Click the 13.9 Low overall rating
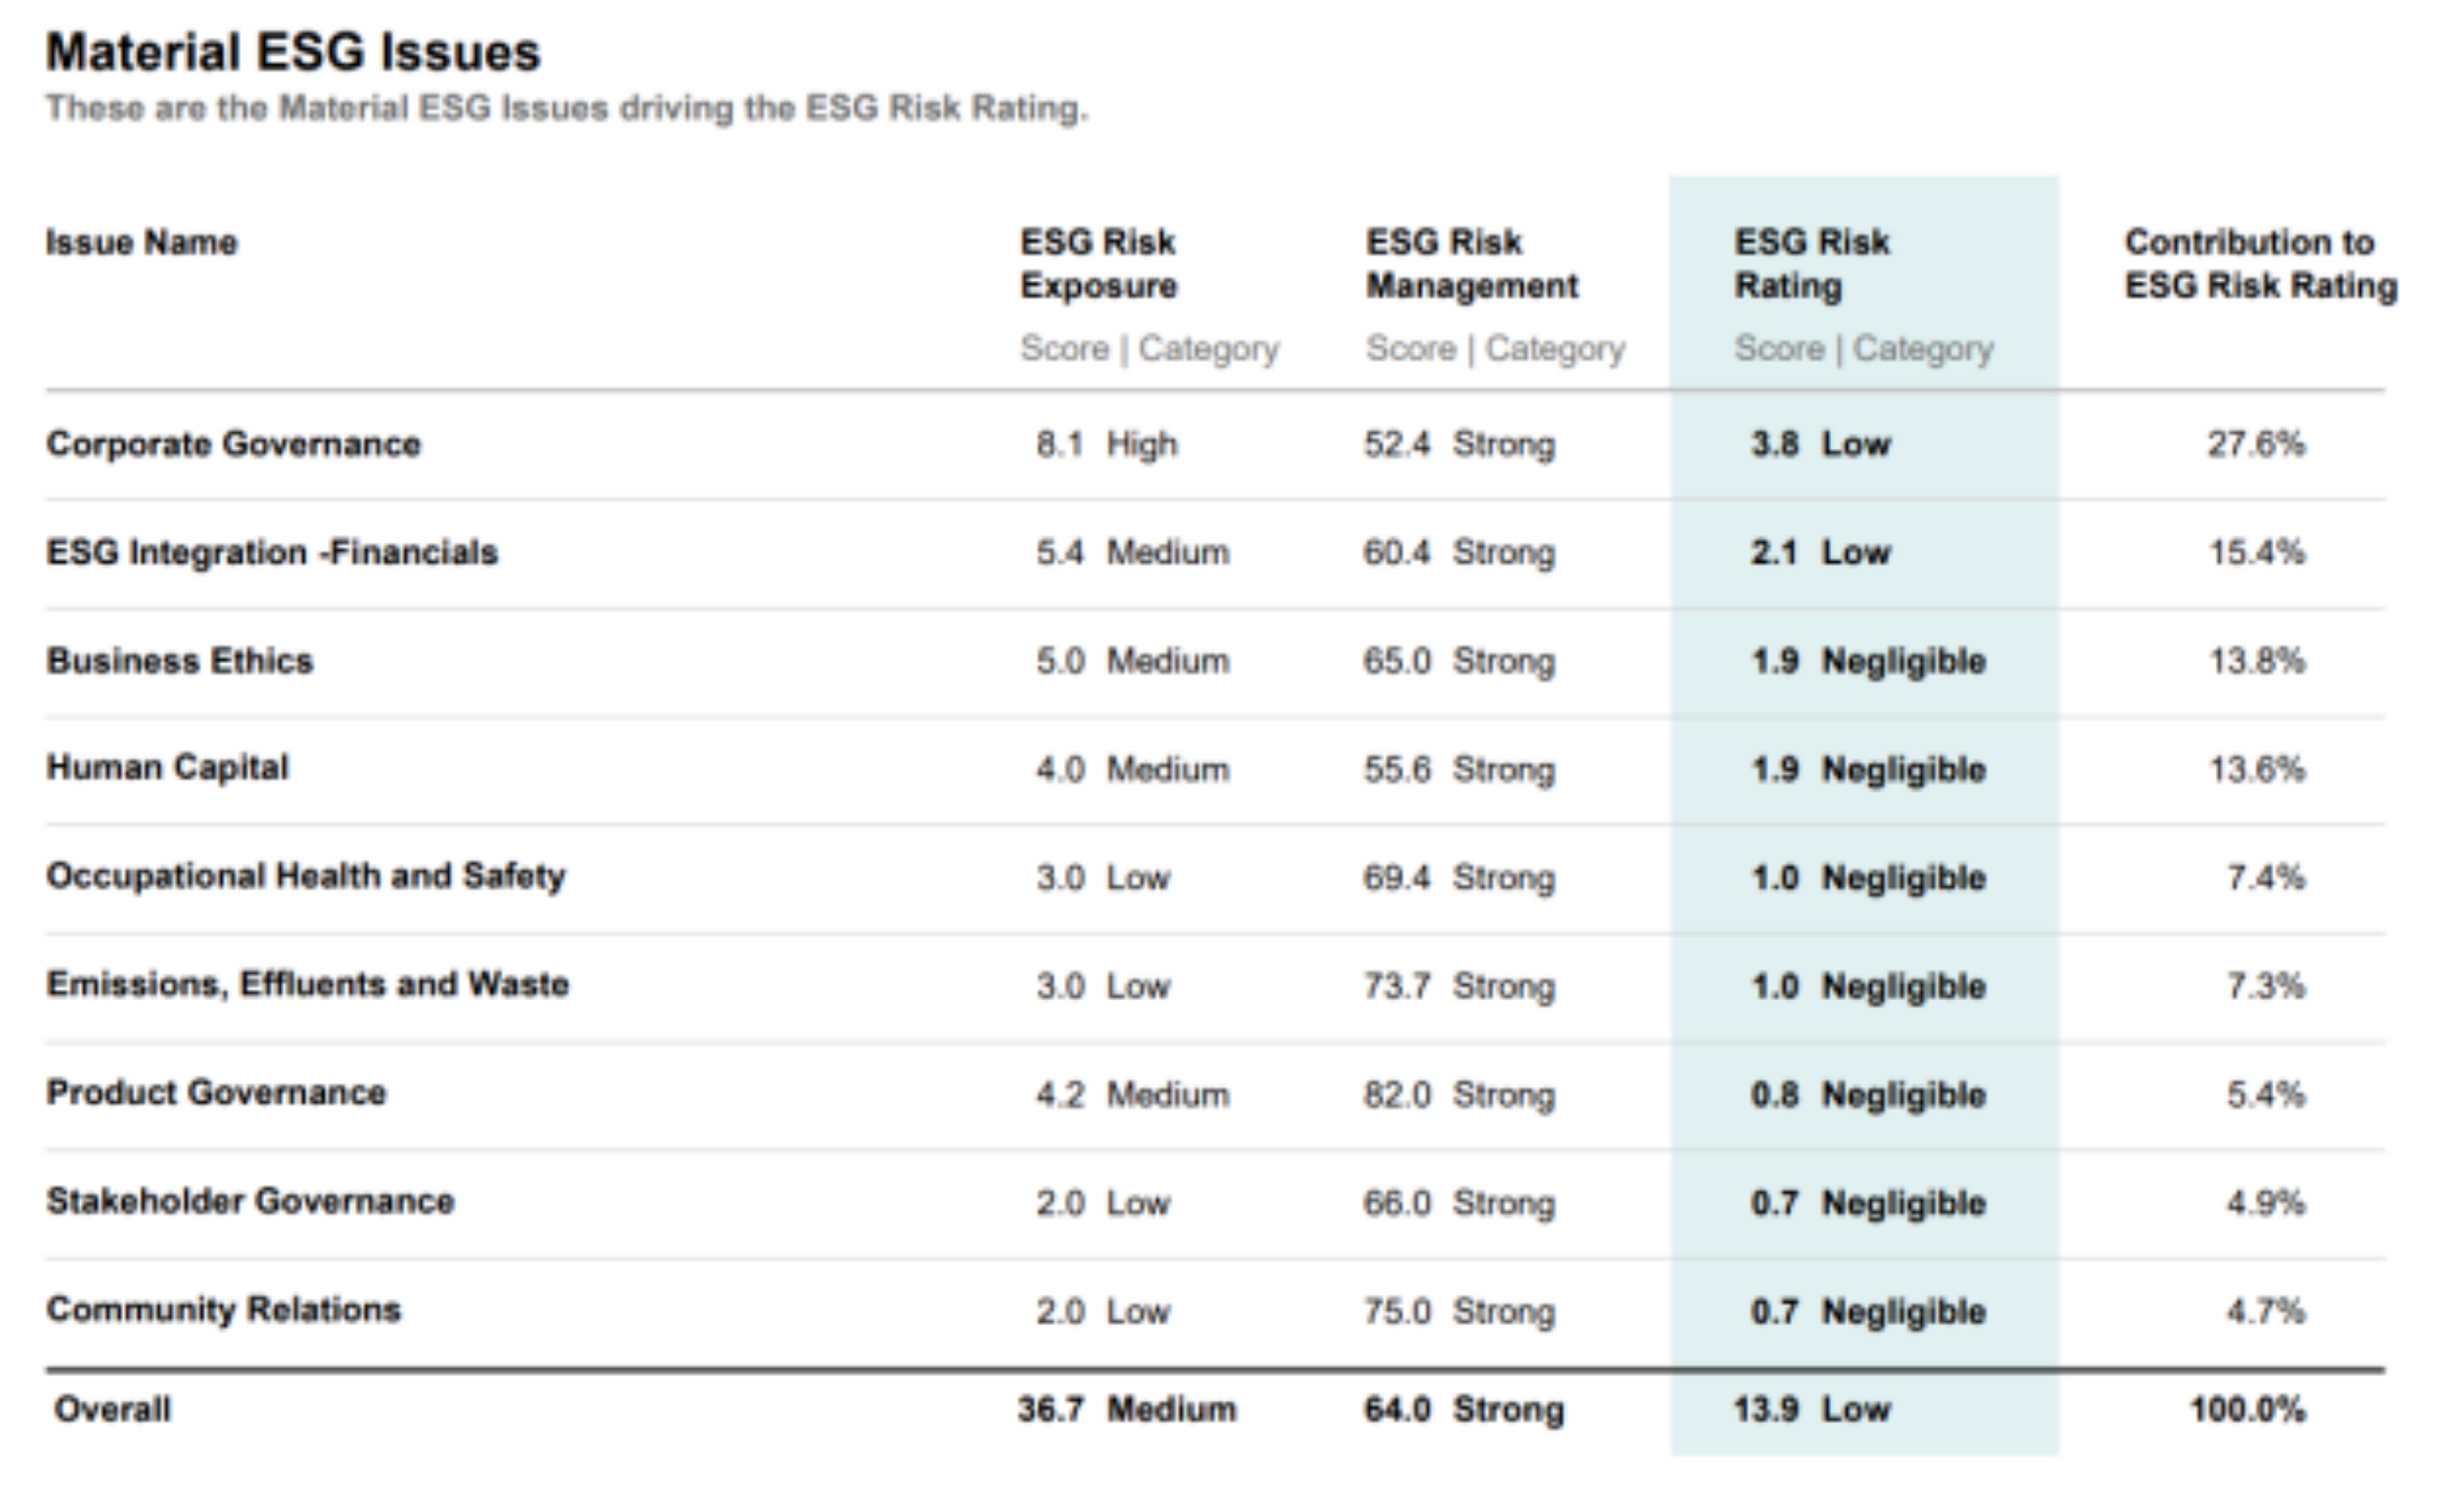2464x1486 pixels. tap(1811, 1409)
